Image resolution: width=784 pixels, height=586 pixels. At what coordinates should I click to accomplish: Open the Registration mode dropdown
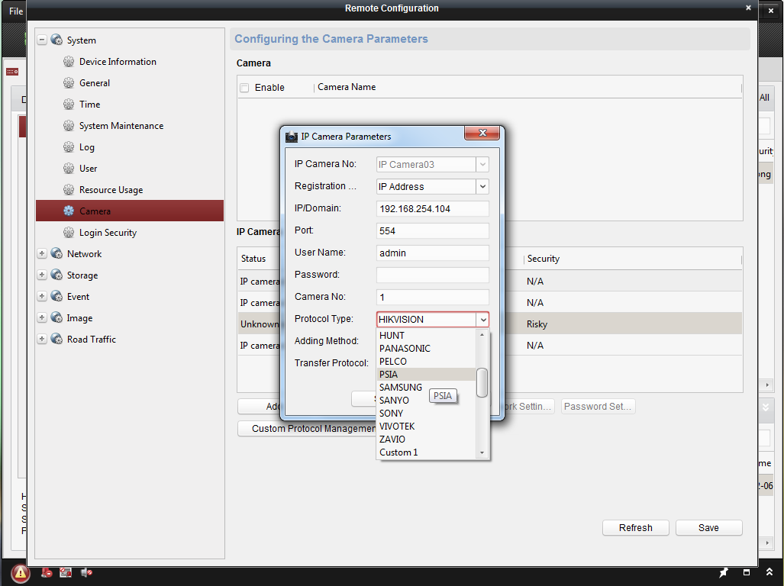pos(482,186)
